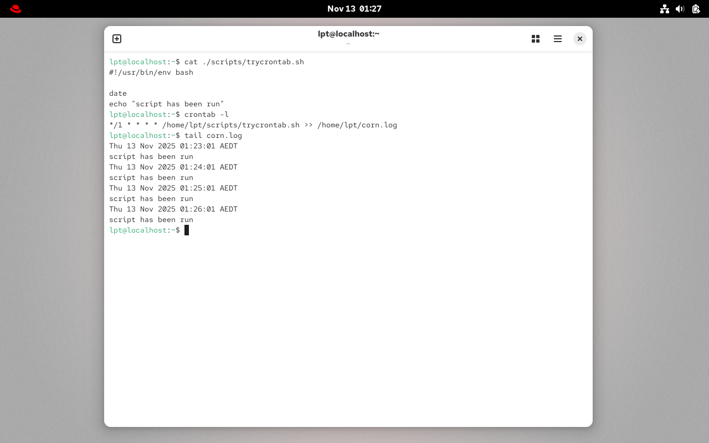The height and width of the screenshot is (443, 709).
Task: Click the battery status icon
Action: [x=696, y=9]
